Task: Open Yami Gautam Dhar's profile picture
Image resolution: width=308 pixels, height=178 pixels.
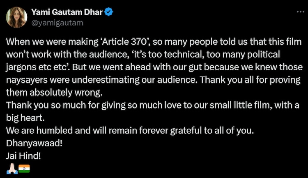Action: click(x=16, y=18)
